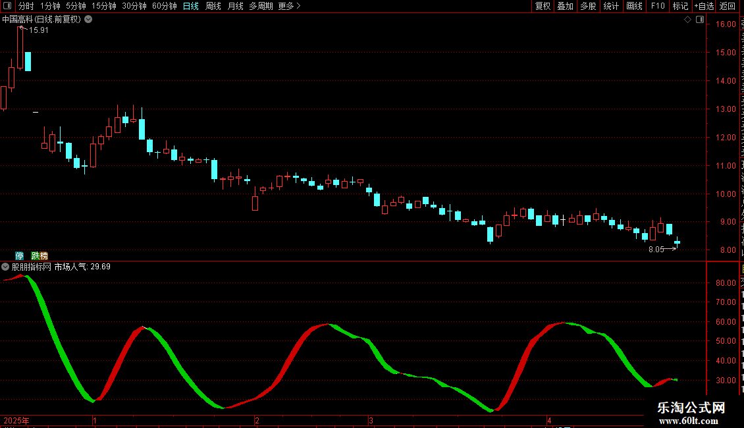Screen dimensions: 744x428
Task: Click month 3 marker on time axis
Action: pos(371,420)
